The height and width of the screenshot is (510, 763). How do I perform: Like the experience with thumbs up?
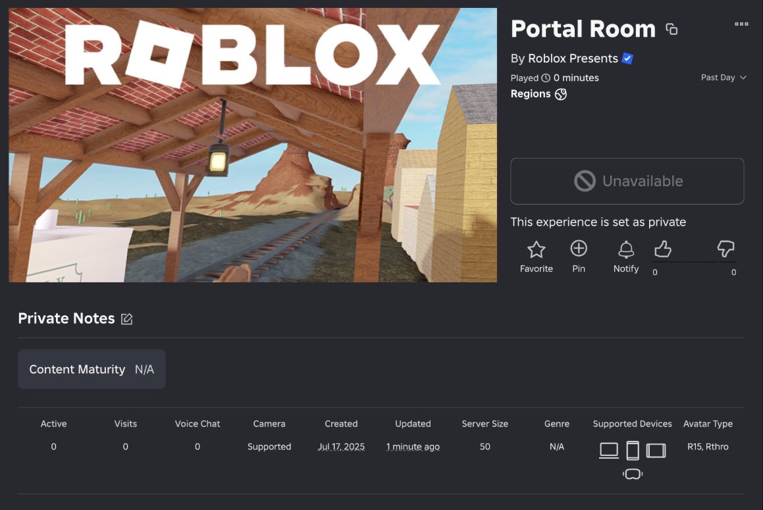point(662,249)
